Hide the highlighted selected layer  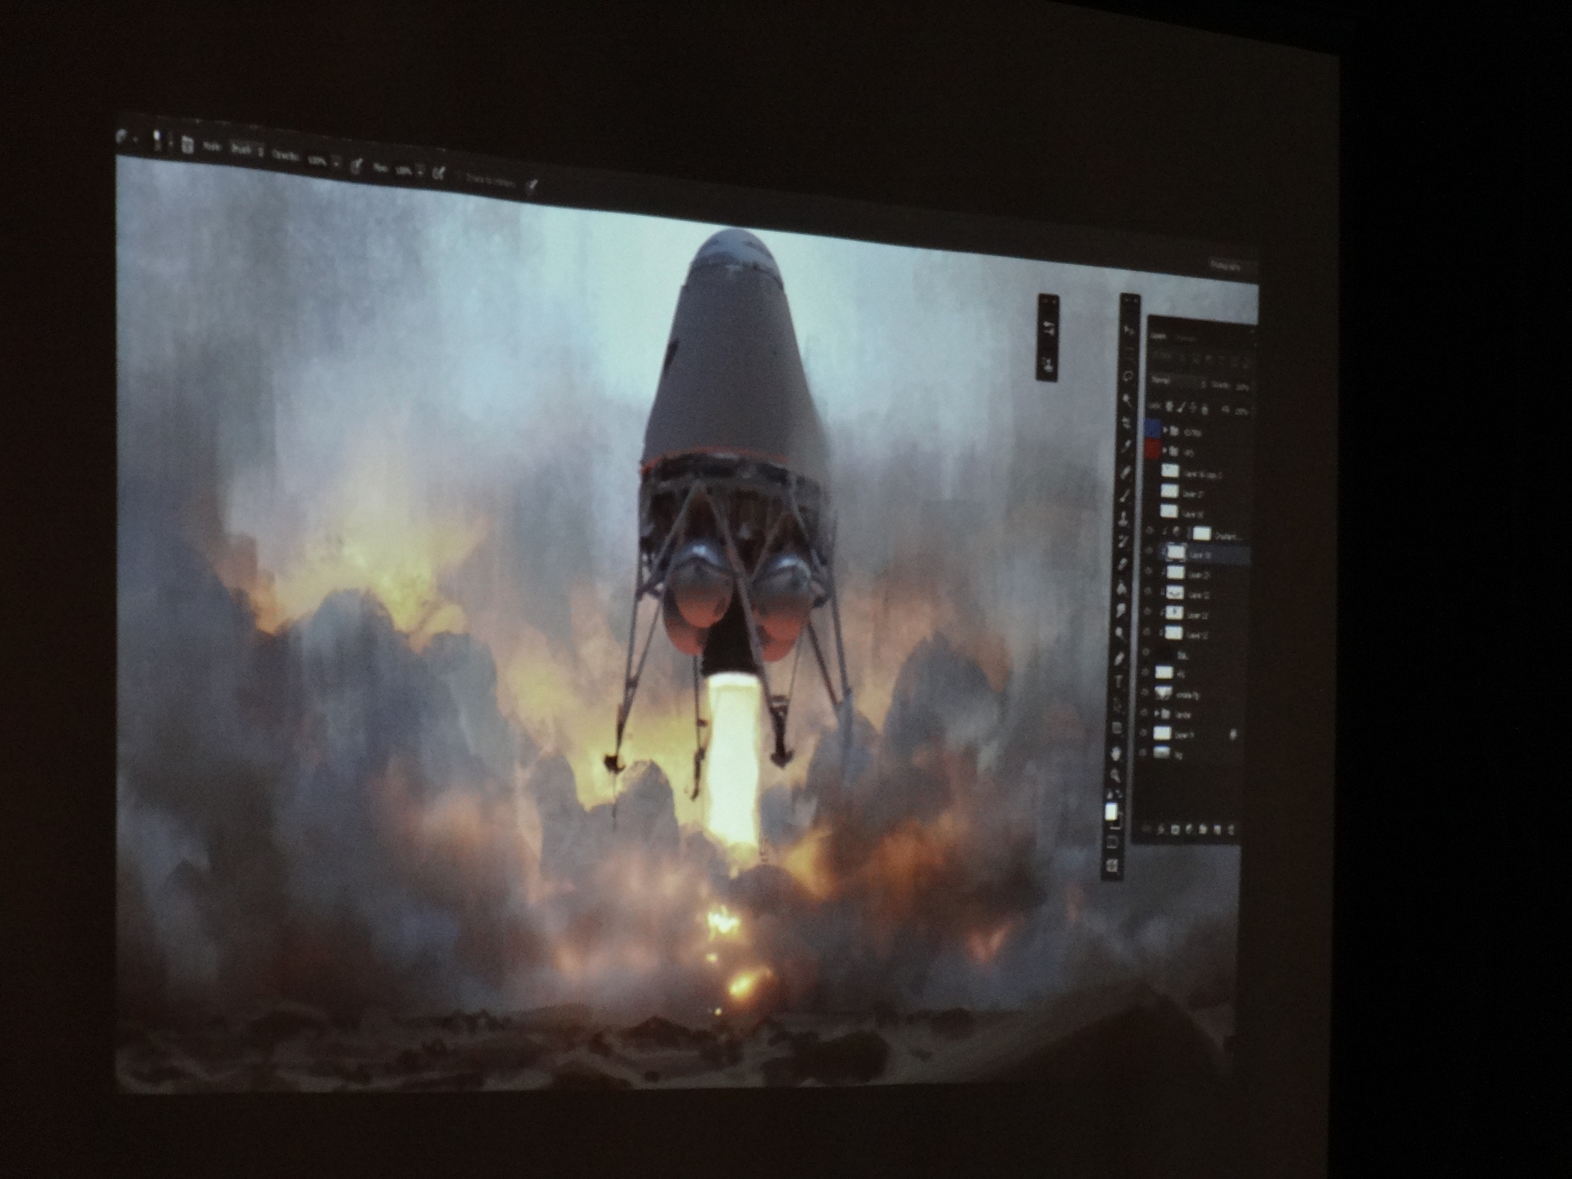(1148, 551)
